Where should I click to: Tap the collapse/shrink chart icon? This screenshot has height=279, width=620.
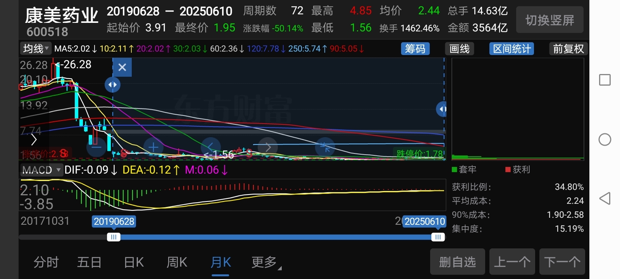[x=325, y=147]
